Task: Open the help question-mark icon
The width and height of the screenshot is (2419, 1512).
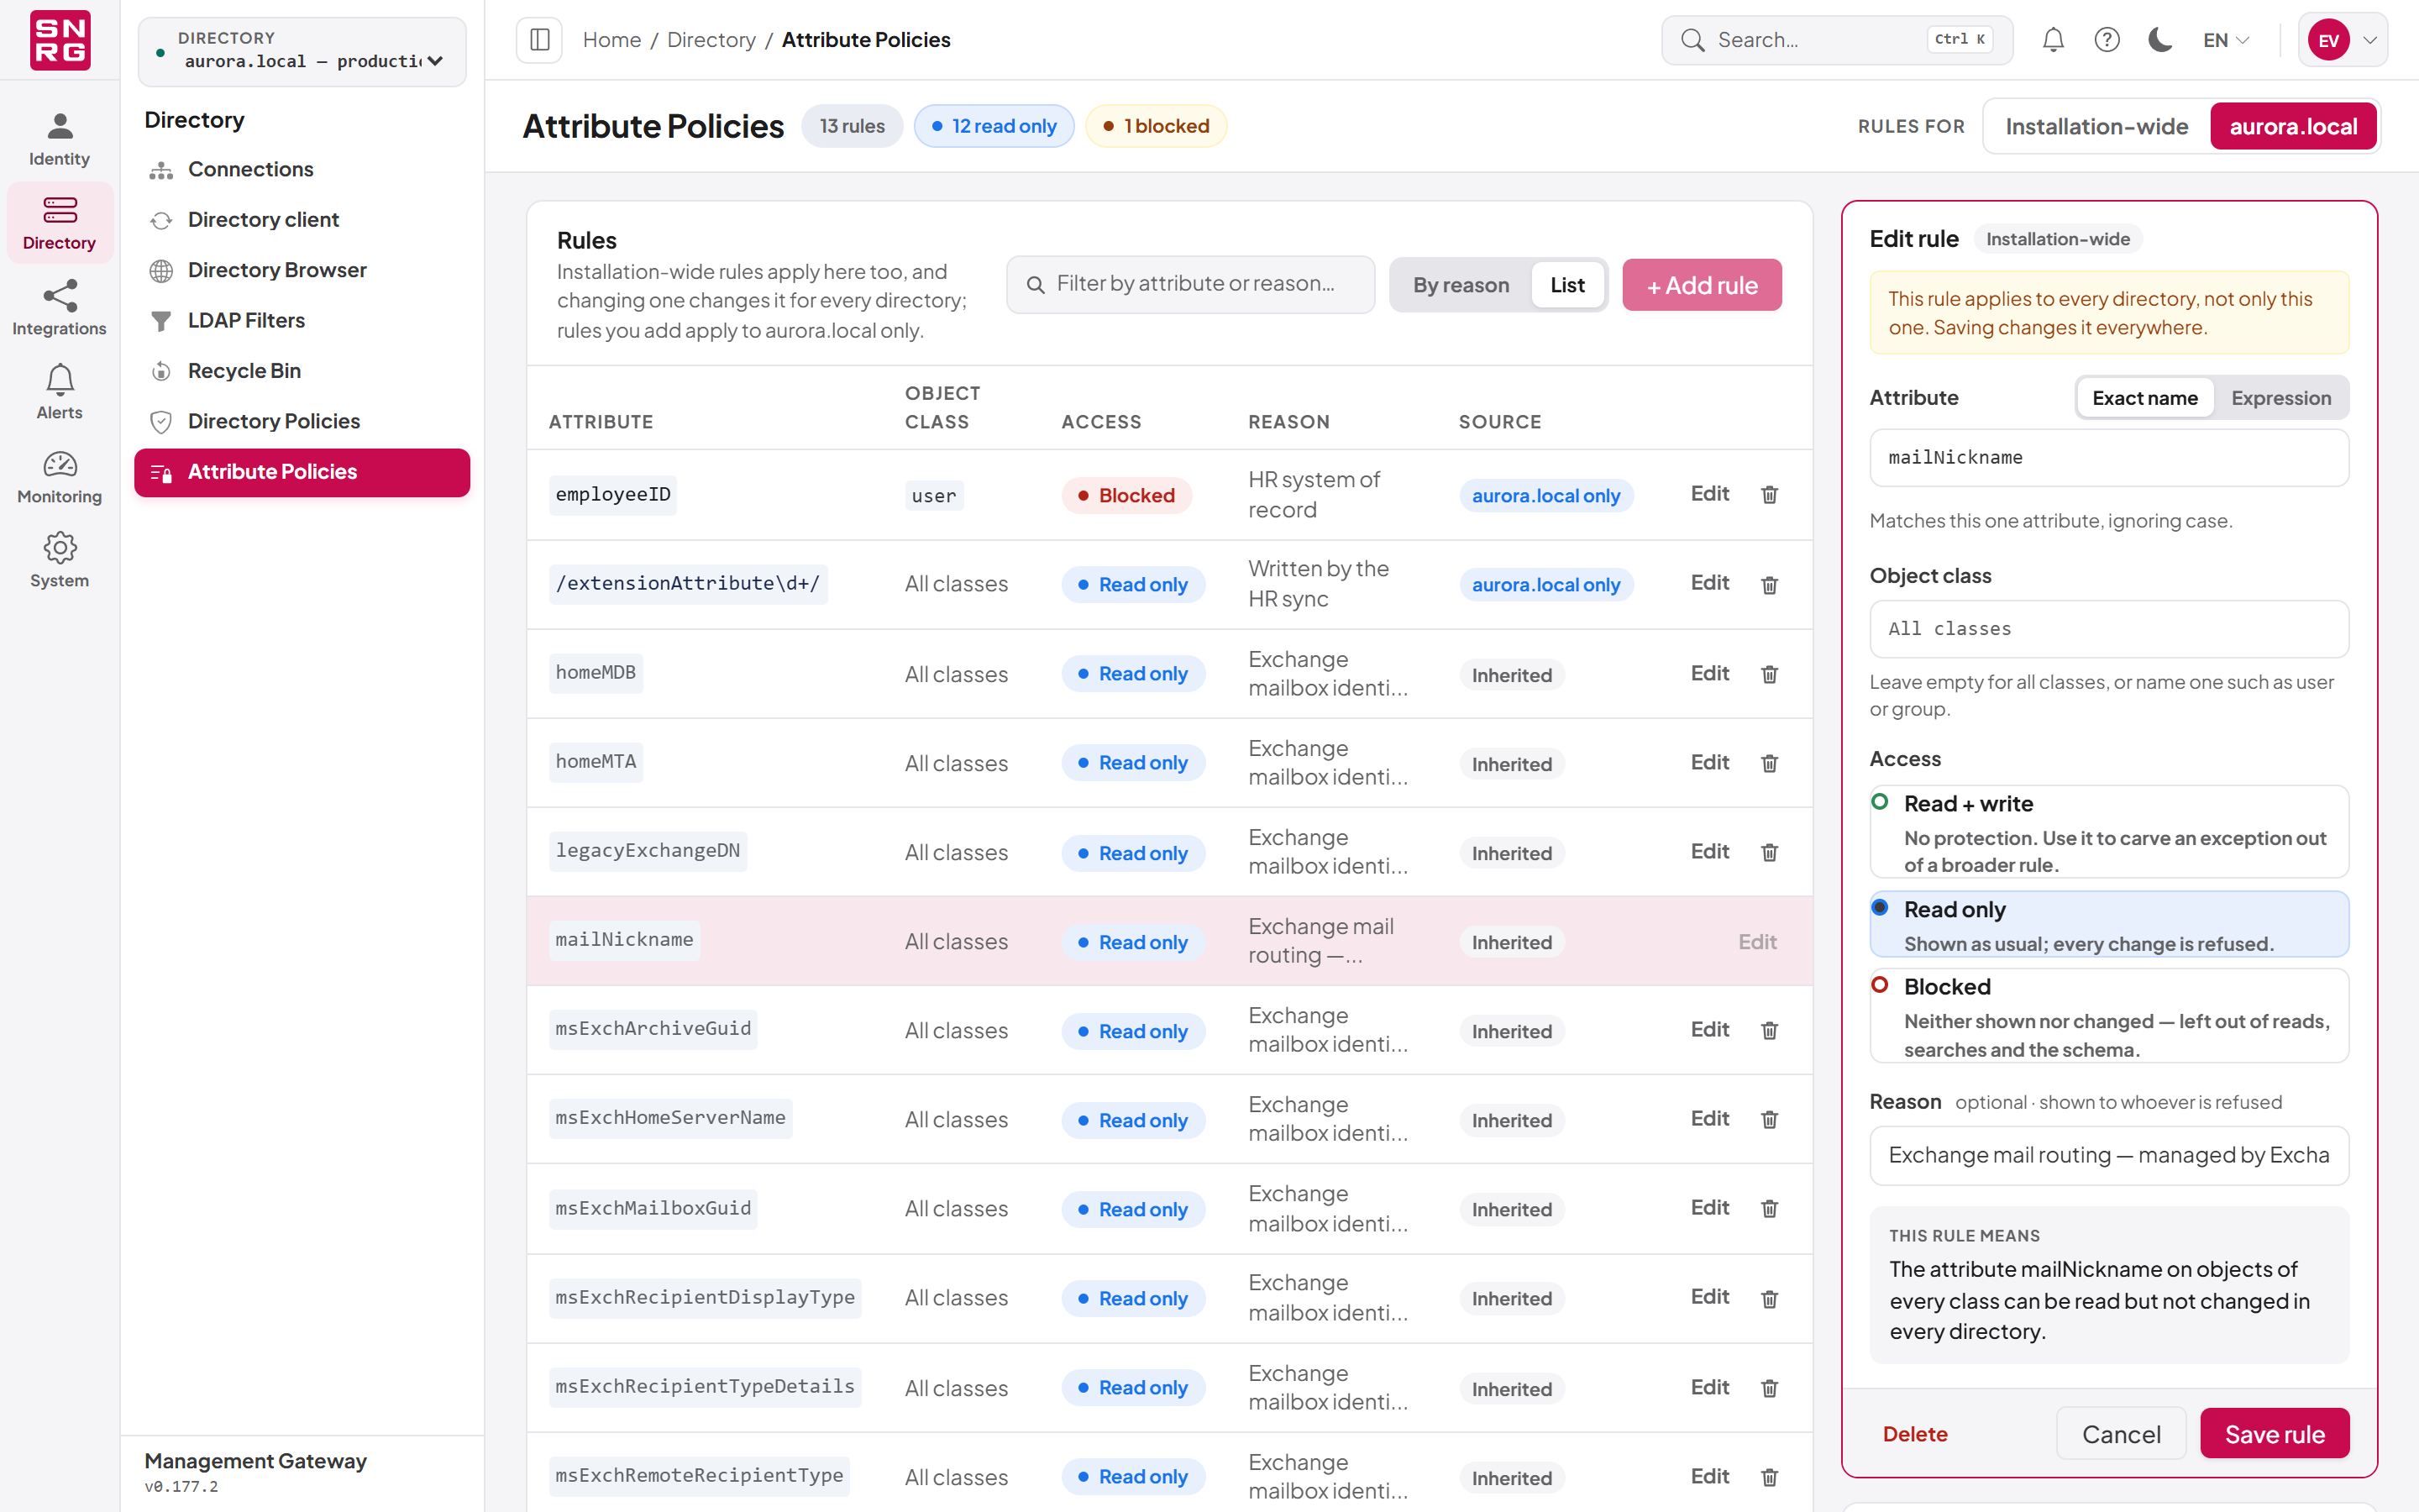Action: click(x=2107, y=40)
